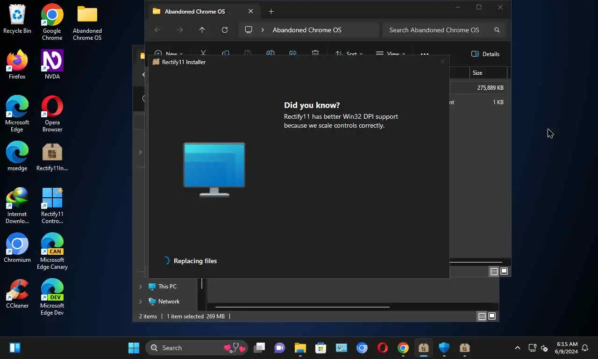Expand the breadcrumb chevron before Abandoned Chrome OS

coord(263,30)
